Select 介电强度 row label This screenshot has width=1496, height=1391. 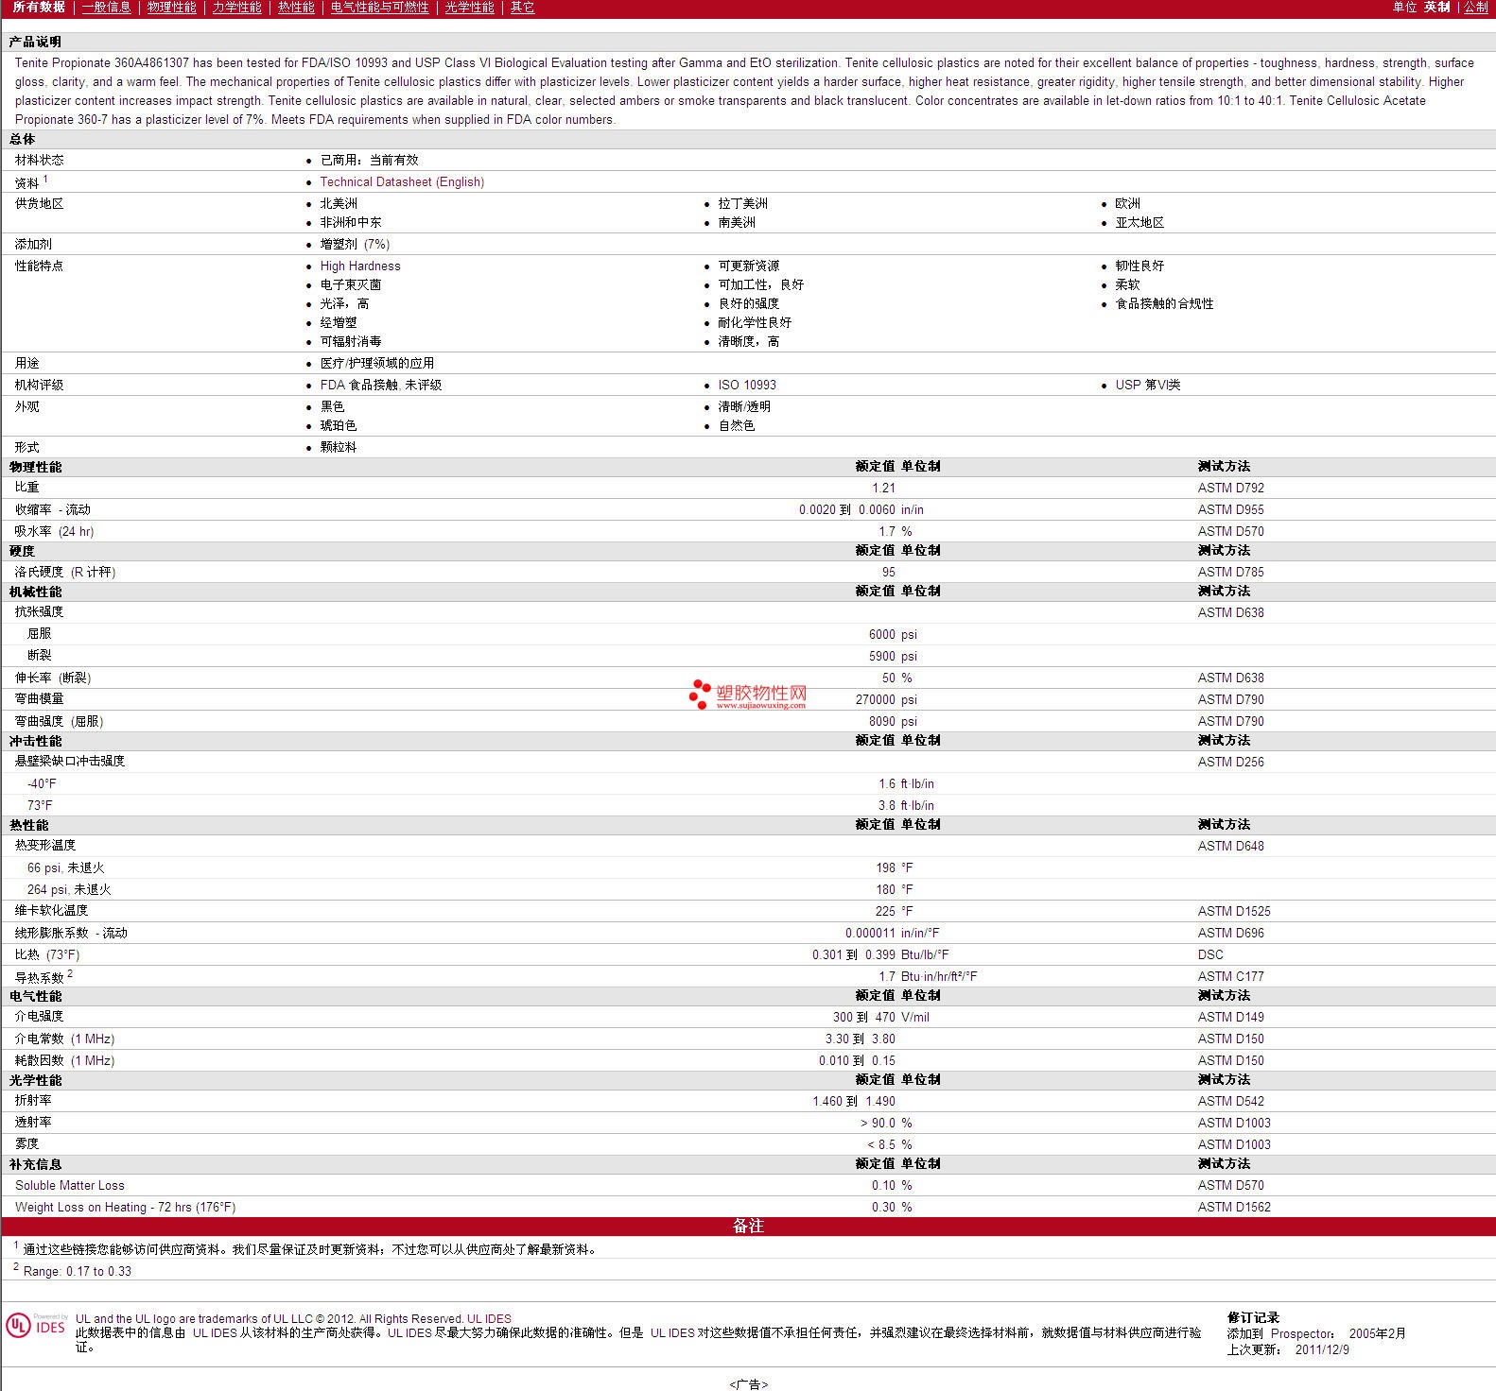pyautogui.click(x=39, y=1016)
